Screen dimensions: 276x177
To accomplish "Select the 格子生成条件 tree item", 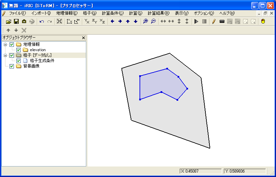I will tap(42, 61).
